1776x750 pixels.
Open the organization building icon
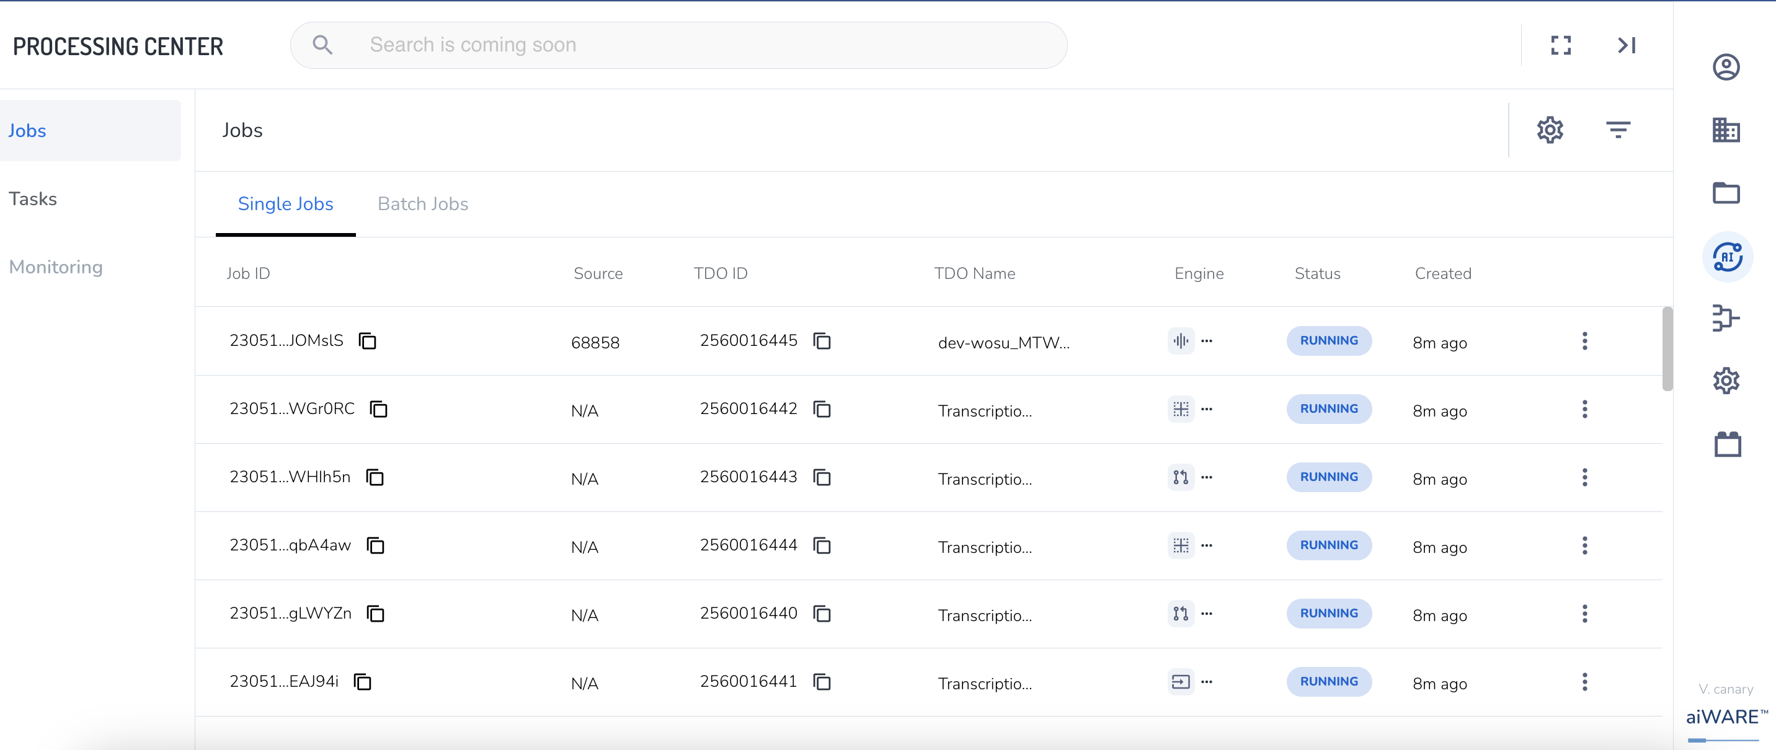click(1726, 130)
